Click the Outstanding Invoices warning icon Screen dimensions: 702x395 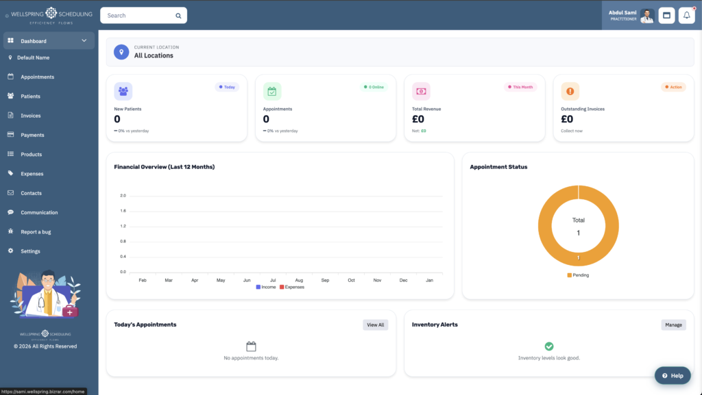tap(570, 91)
